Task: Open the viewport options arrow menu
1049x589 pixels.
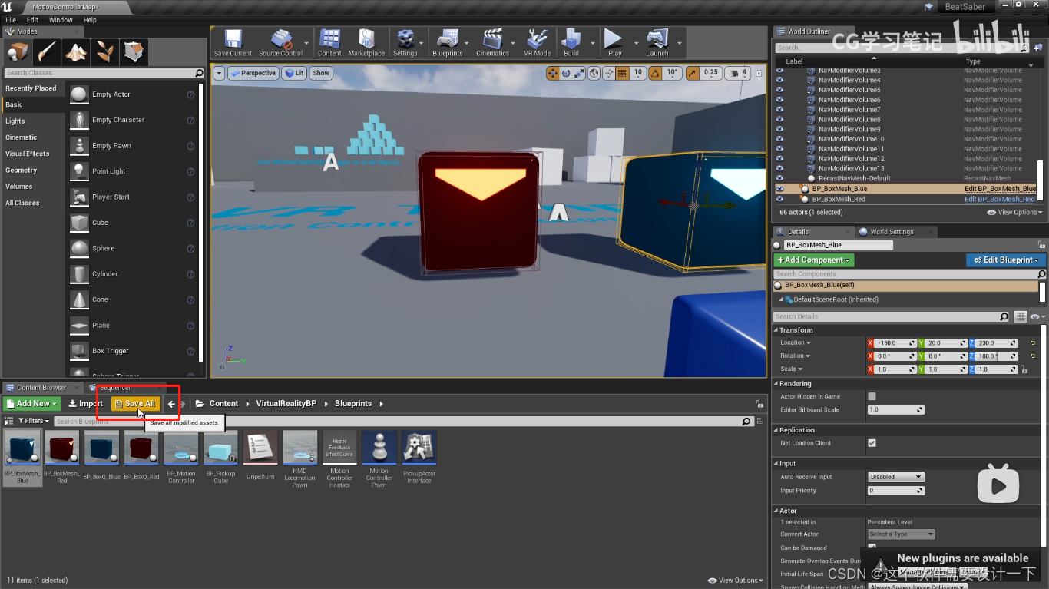Action: point(219,73)
